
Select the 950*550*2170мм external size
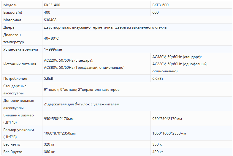59,119
